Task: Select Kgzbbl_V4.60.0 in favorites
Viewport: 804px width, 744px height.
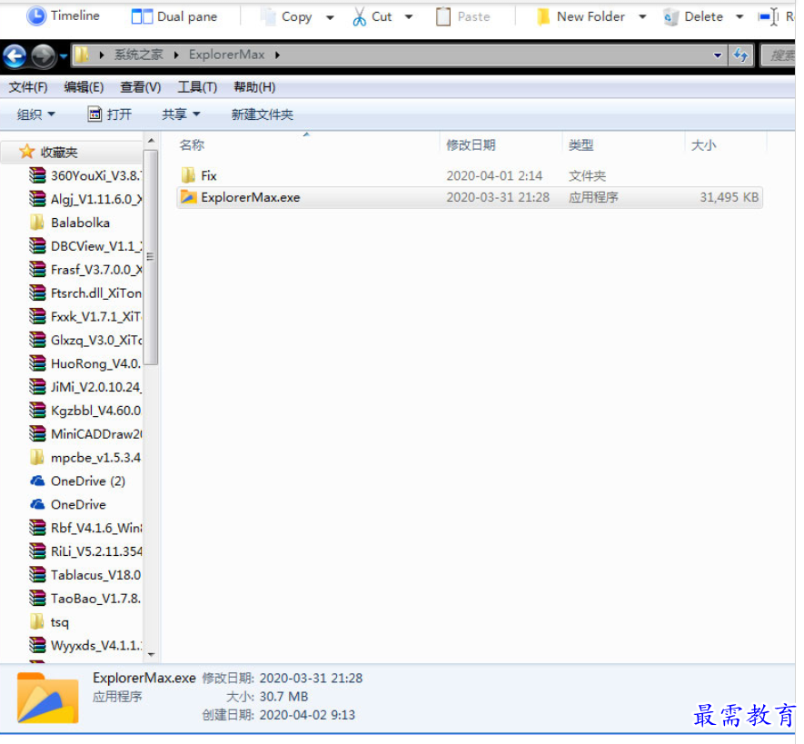Action: [85, 411]
